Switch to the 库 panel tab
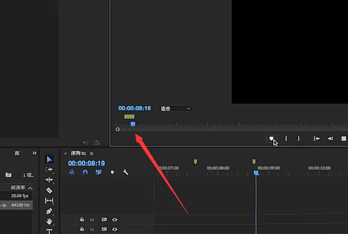 coord(17,153)
